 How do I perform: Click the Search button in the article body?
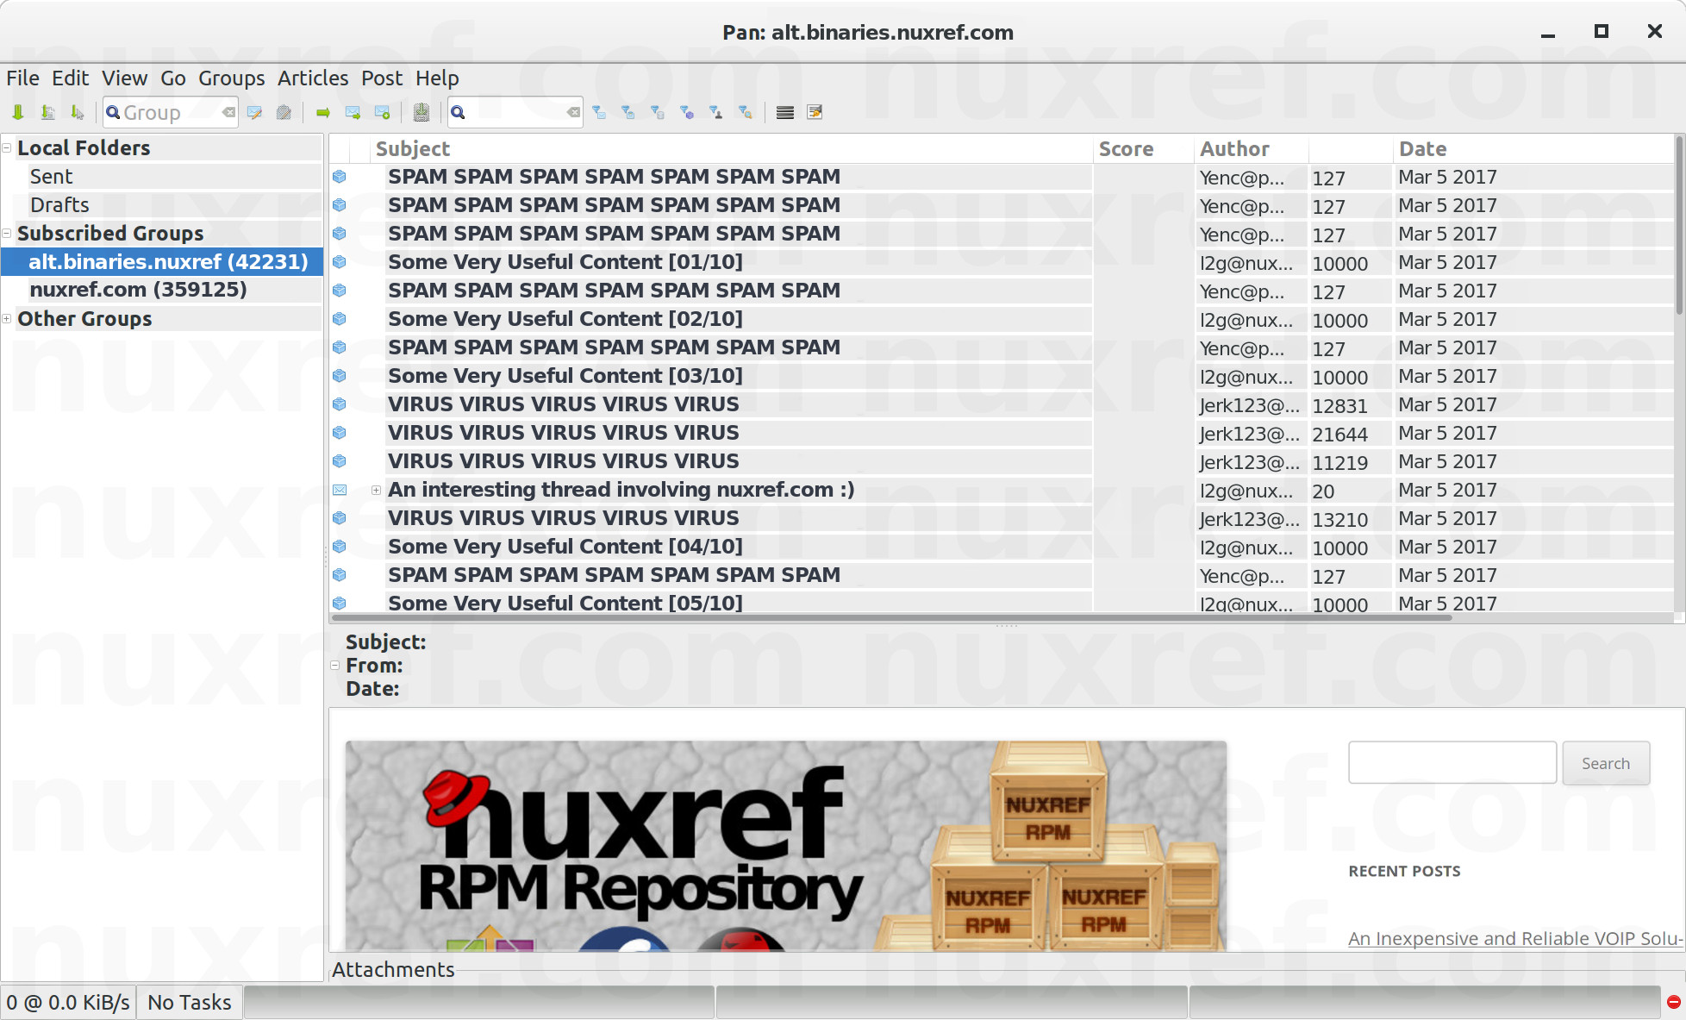1606,763
